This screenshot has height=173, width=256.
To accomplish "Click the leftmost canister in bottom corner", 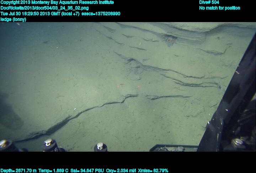I will point(5,145).
